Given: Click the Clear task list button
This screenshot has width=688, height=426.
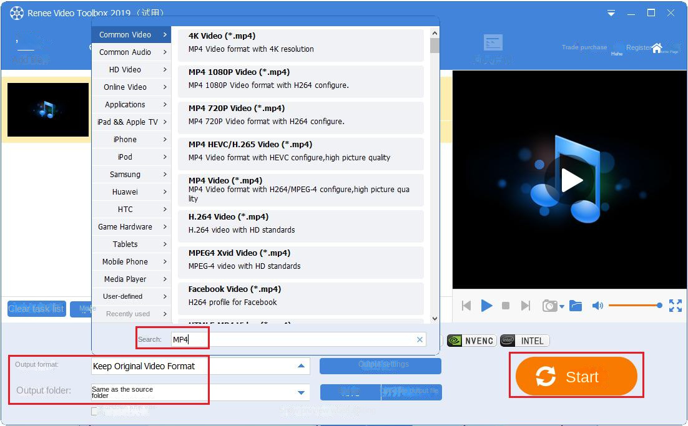Looking at the screenshot, I should [36, 309].
